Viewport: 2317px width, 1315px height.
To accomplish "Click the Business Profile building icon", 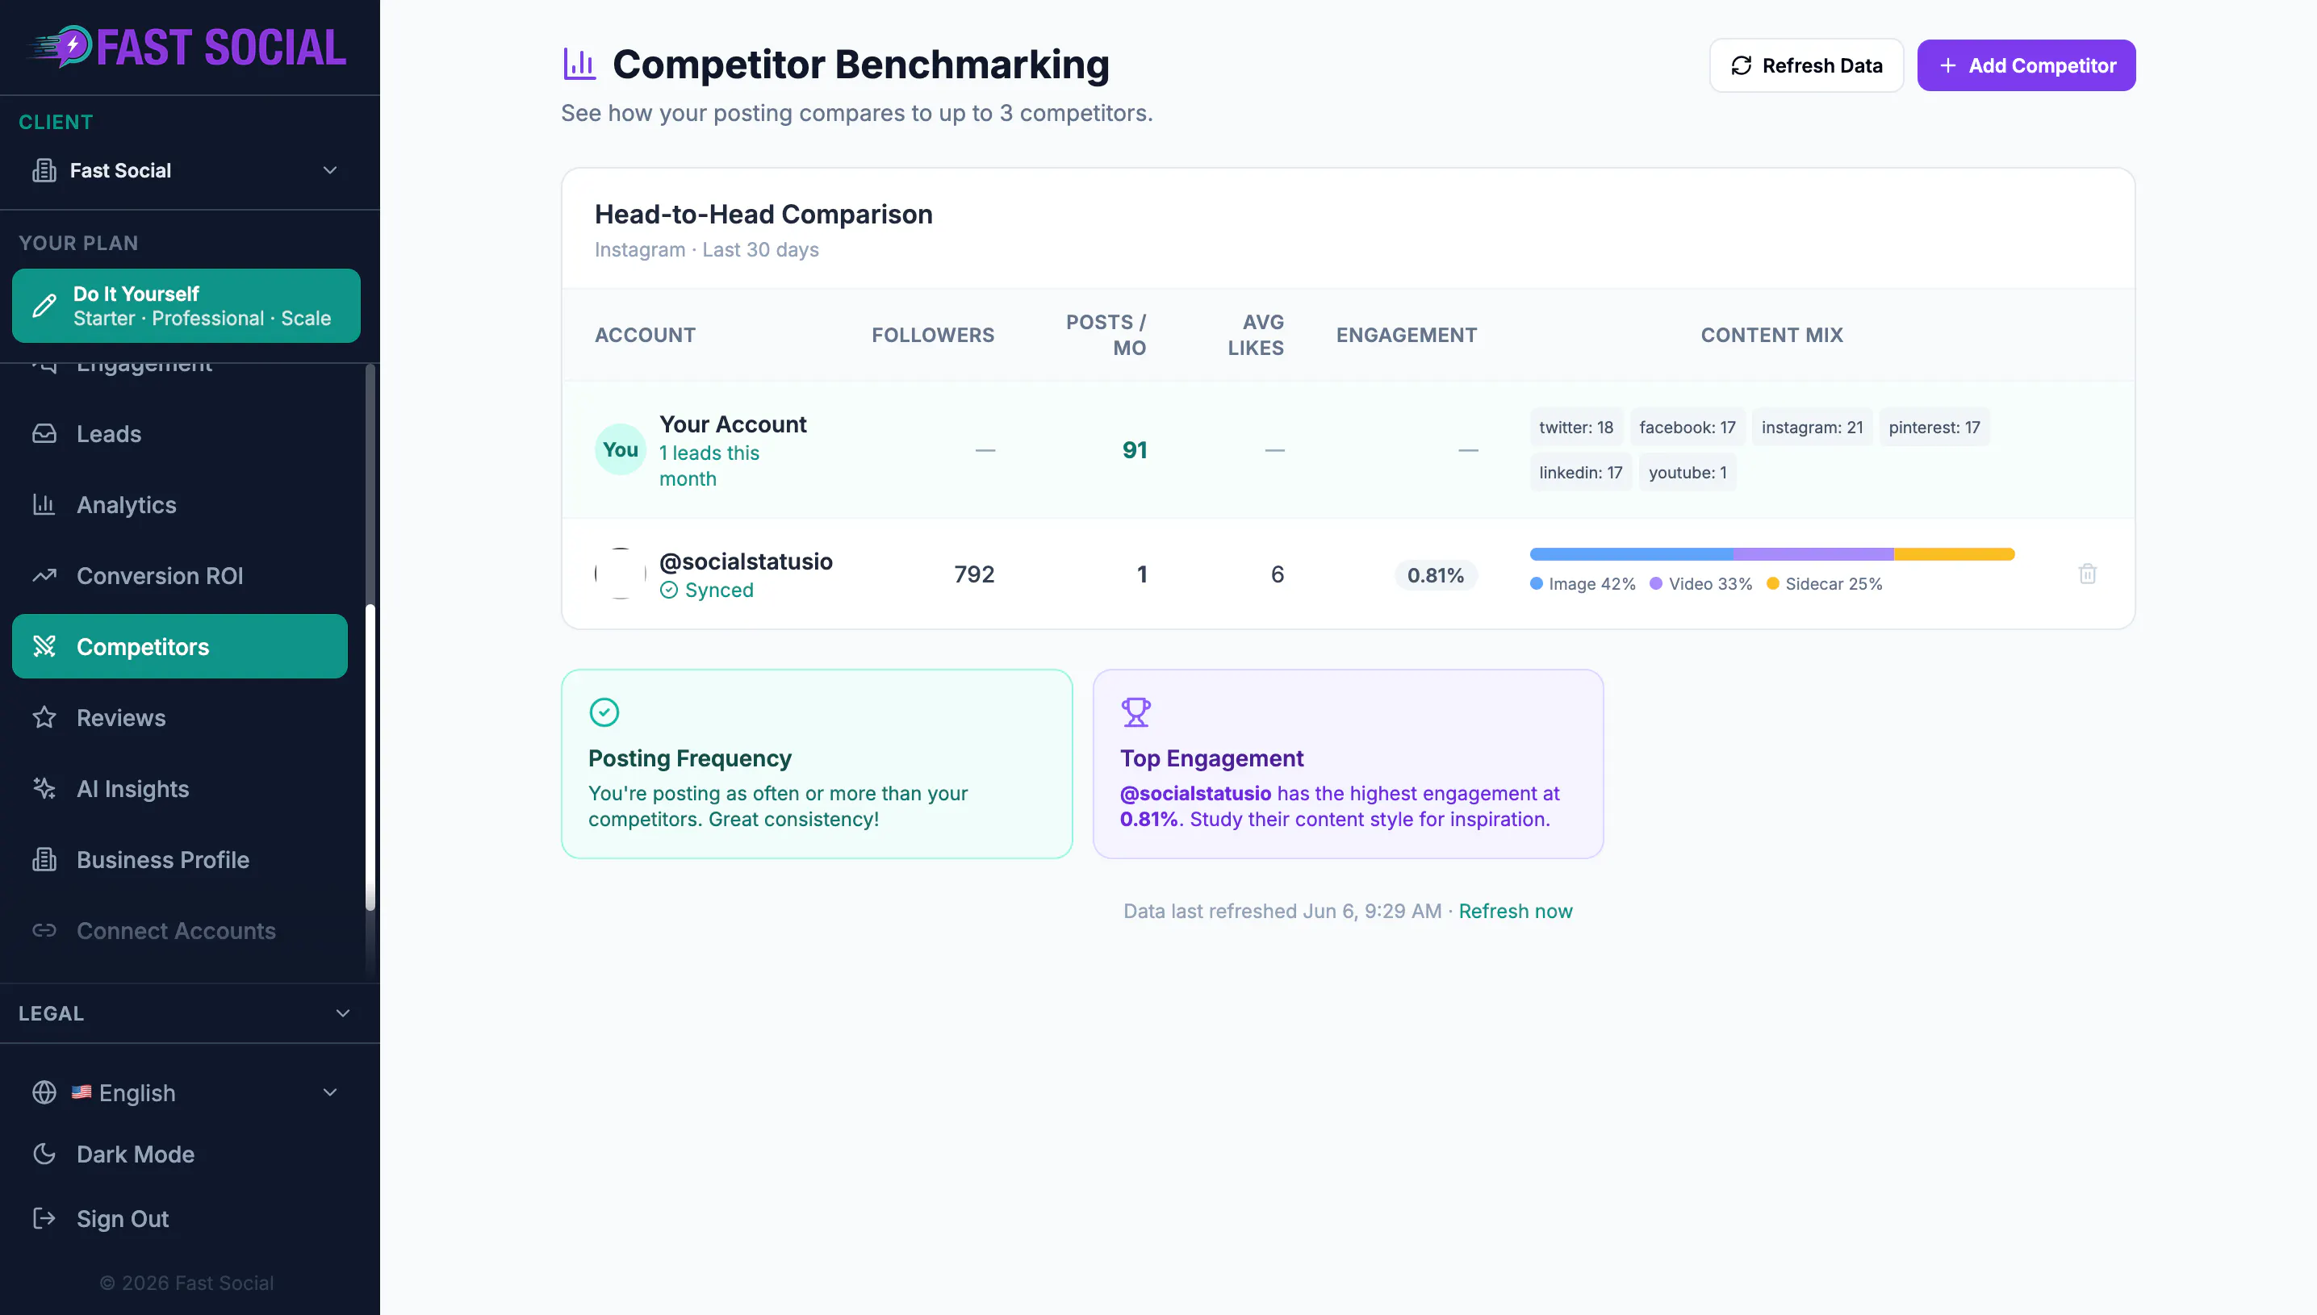I will [44, 860].
